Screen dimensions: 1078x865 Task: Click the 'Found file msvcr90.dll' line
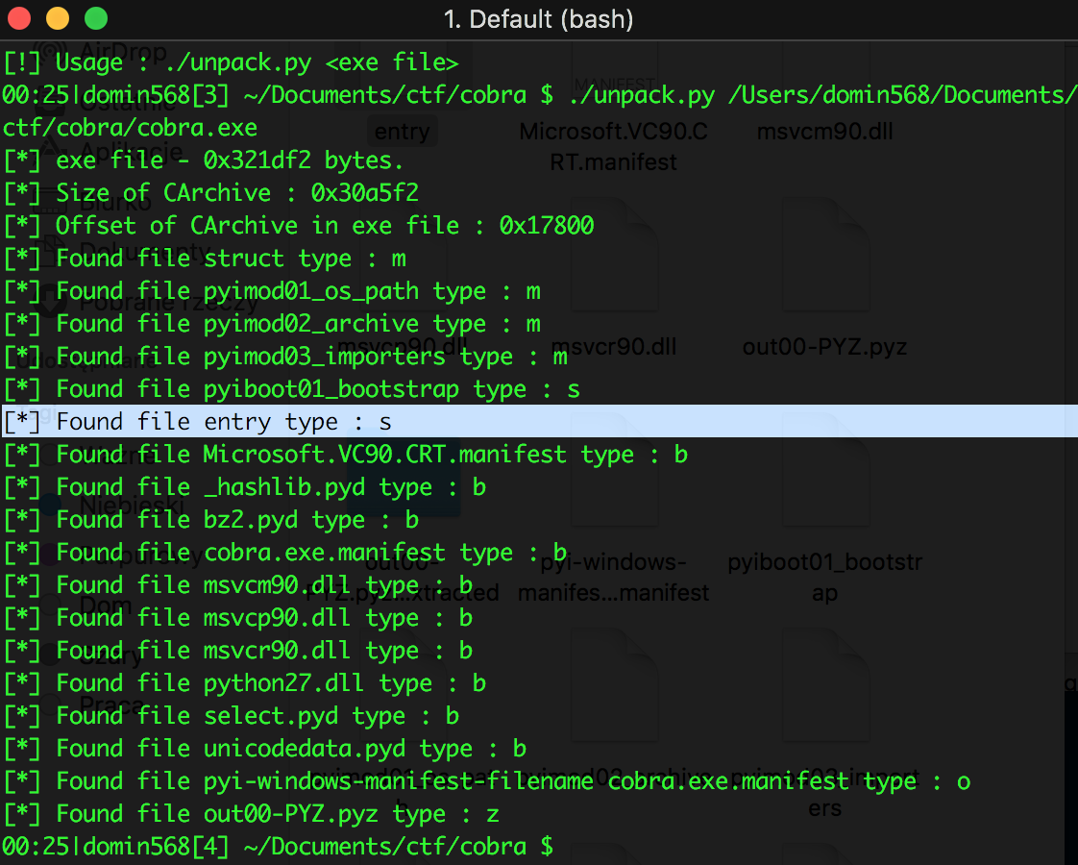point(238,651)
